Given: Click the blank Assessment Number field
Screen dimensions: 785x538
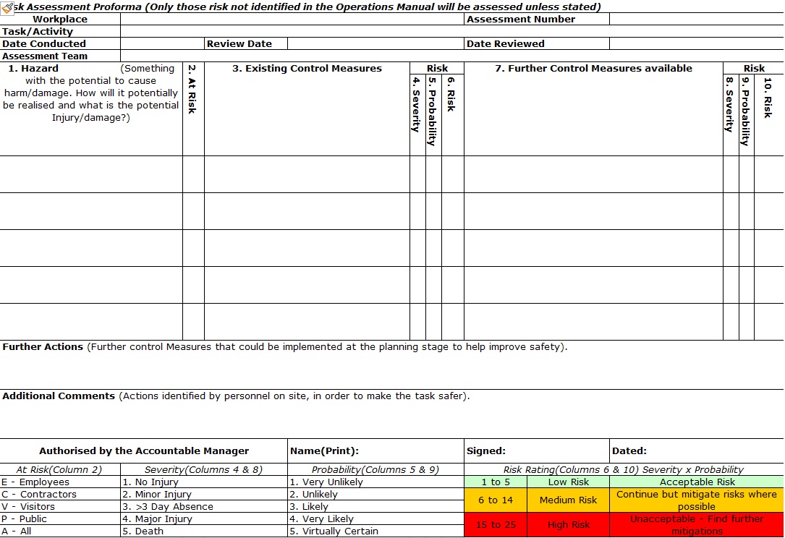Looking at the screenshot, I should point(696,20).
